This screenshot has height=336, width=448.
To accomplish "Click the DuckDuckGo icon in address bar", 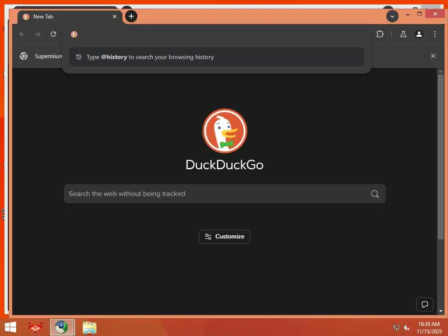I will click(x=74, y=34).
